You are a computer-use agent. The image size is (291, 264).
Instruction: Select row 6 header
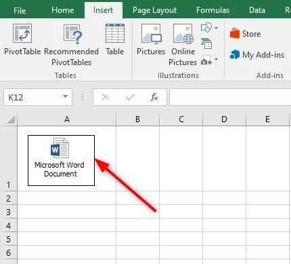9,252
